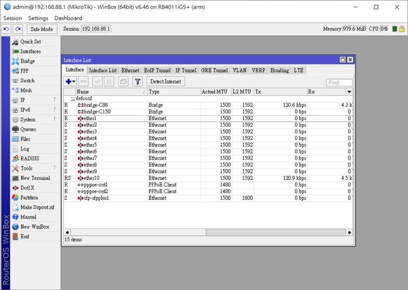Sort by the Tx column header
408x290 pixels.
280,92
